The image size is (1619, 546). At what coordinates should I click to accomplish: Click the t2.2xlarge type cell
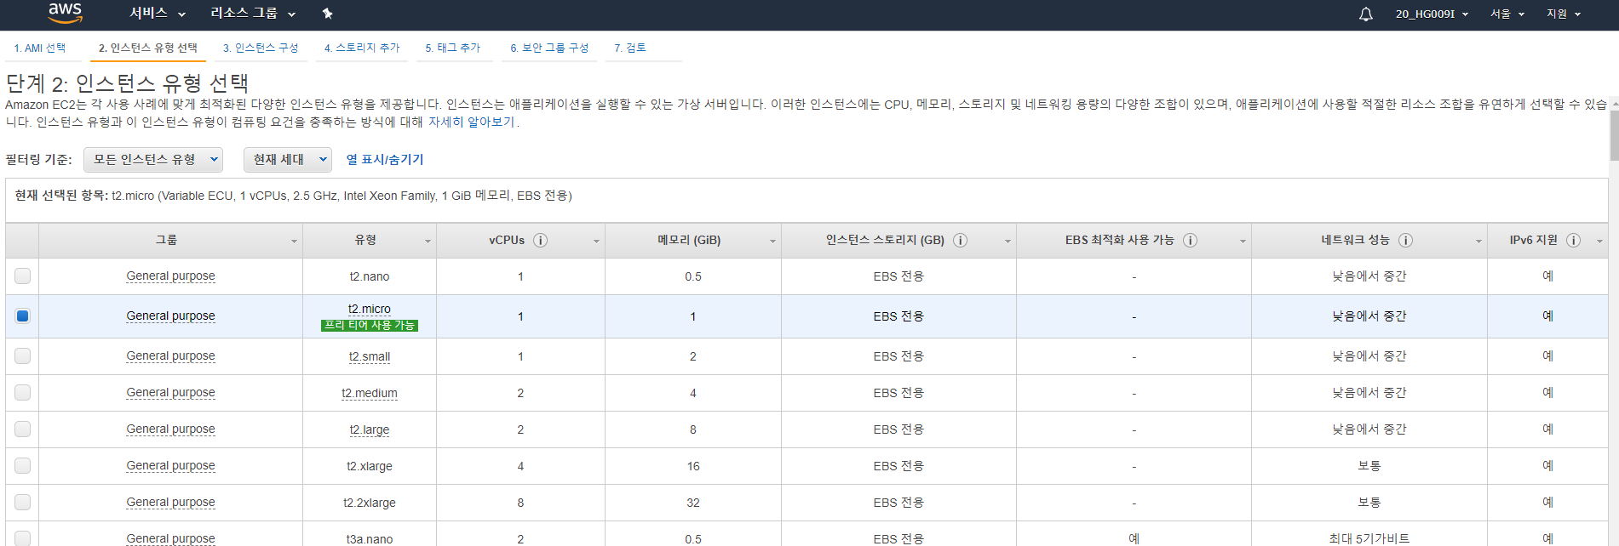(370, 503)
